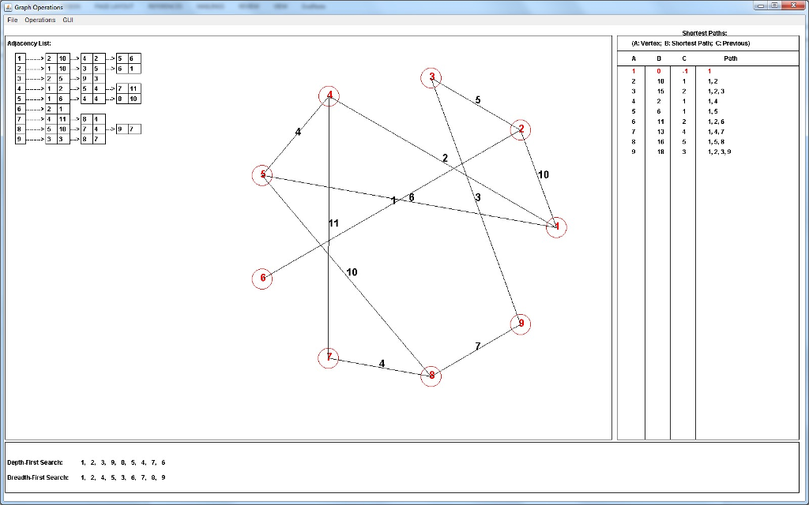Viewport: 809px width, 505px height.
Task: Click the 'C' column header
Action: tap(684, 58)
